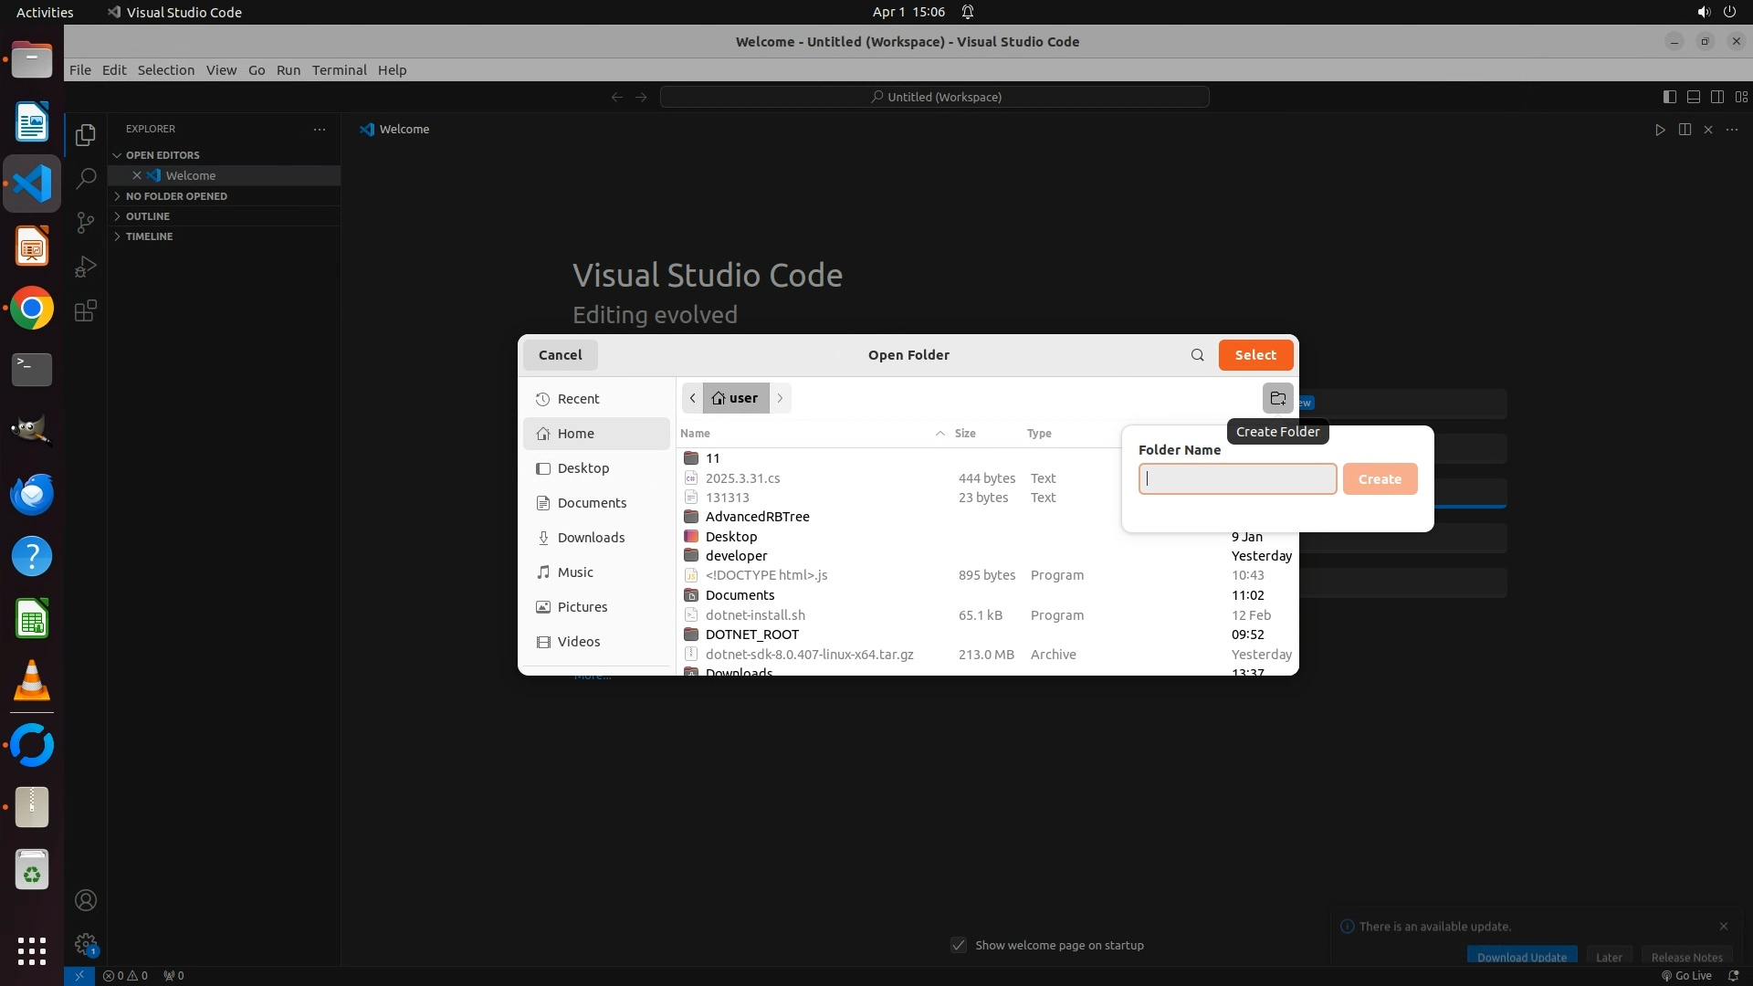Click the Create Folder icon button
Image resolution: width=1753 pixels, height=986 pixels.
pos(1277,398)
